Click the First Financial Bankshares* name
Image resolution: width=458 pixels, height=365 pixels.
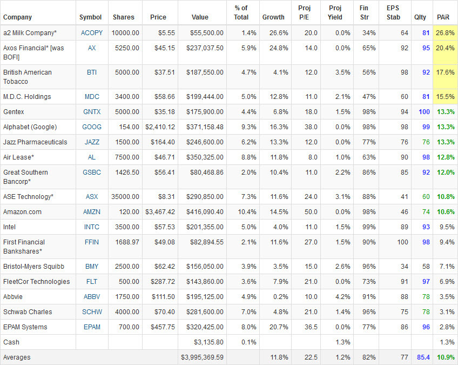point(24,247)
